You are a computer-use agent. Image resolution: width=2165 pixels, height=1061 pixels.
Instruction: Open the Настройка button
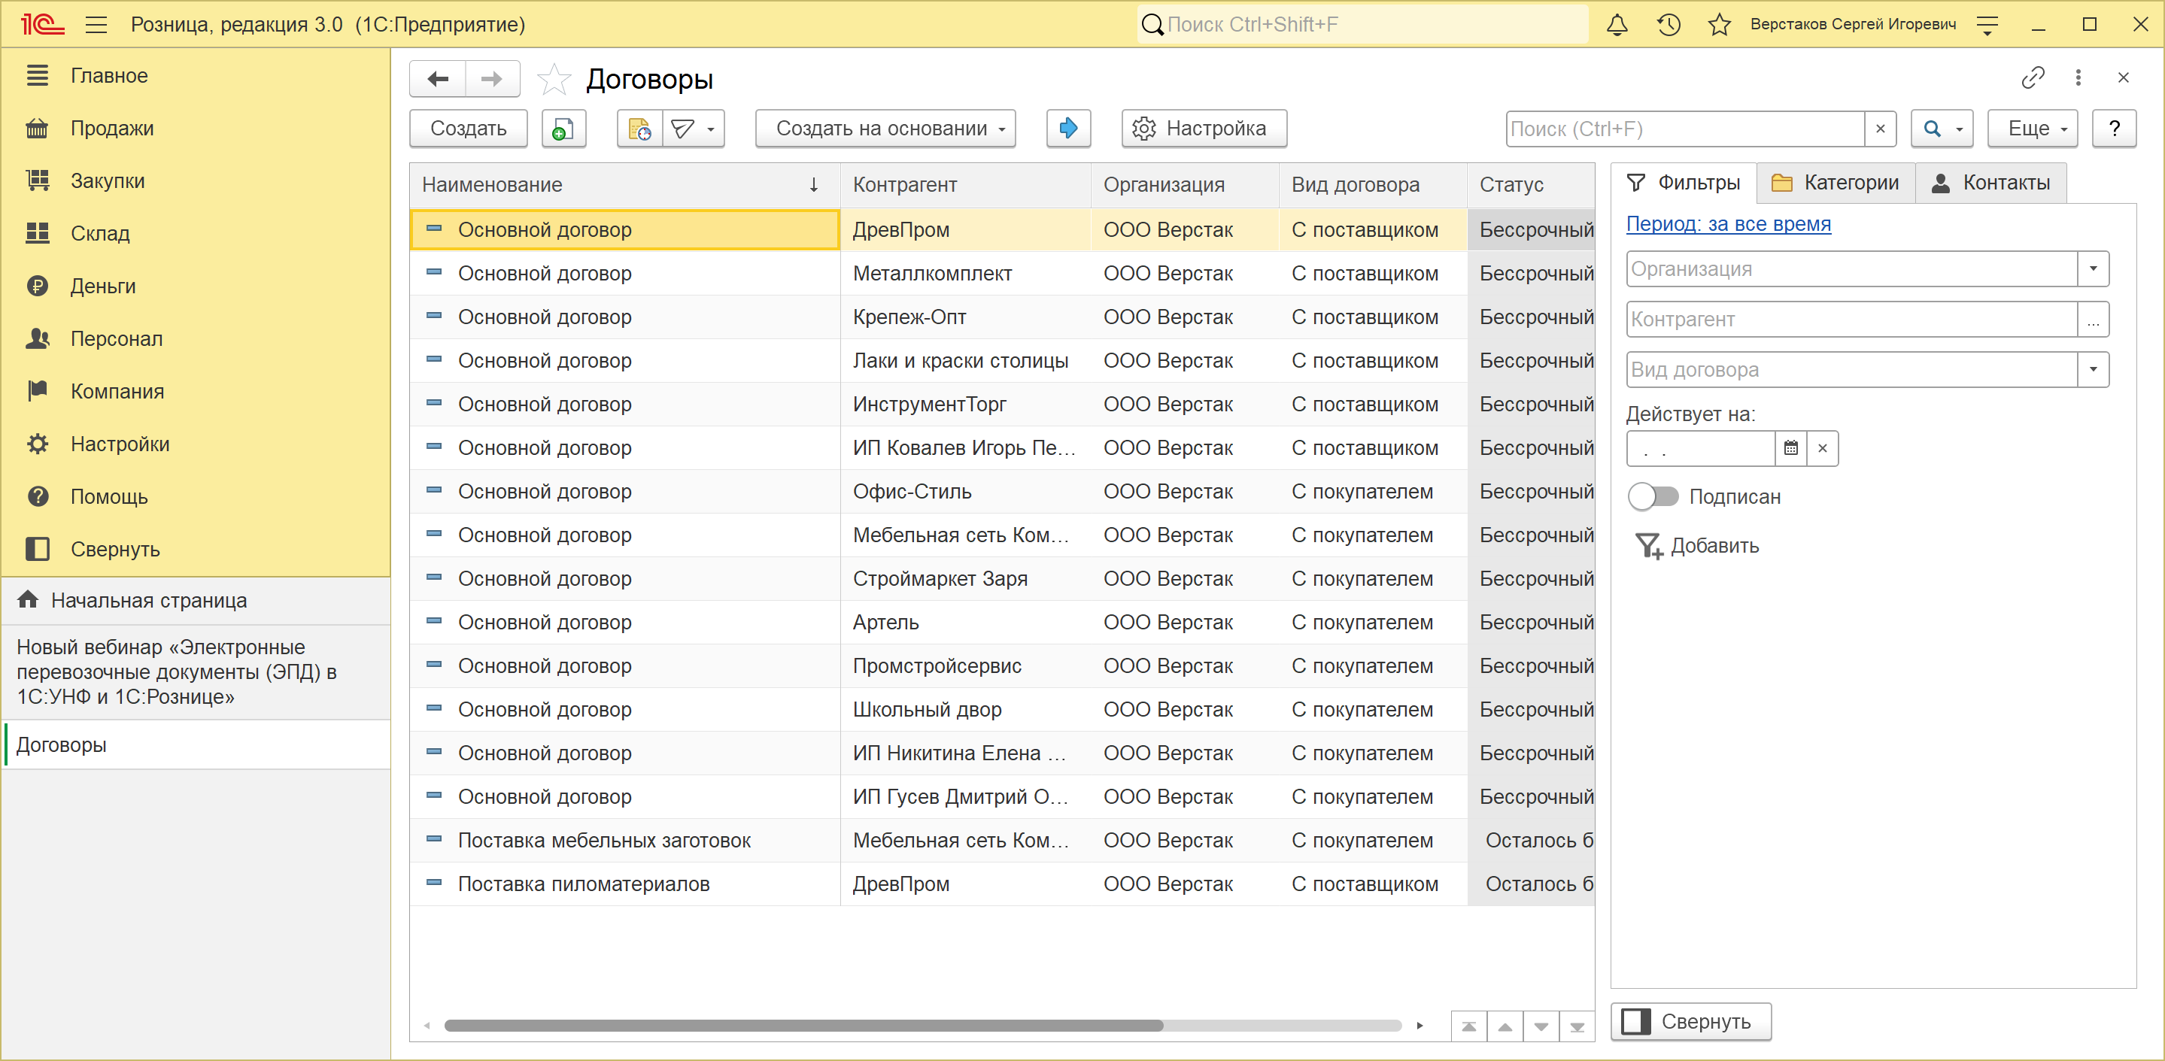pyautogui.click(x=1204, y=129)
